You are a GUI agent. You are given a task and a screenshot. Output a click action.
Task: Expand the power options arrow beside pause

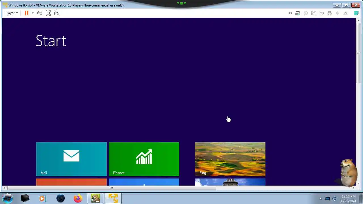tap(32, 13)
